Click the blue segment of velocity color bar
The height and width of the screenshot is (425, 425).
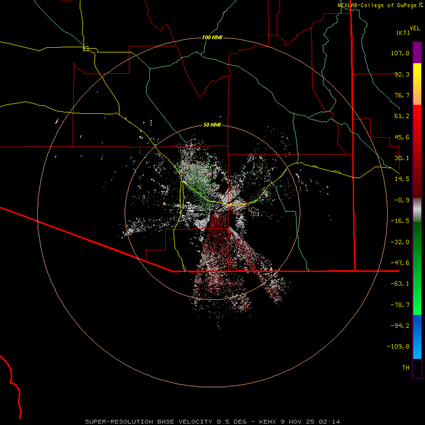417,337
